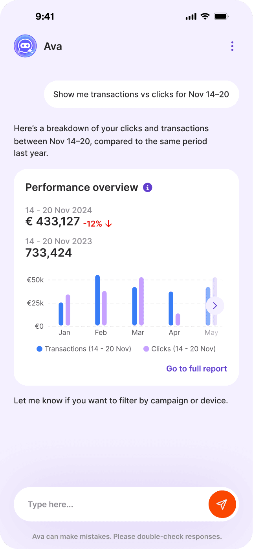Open the three-dot overflow menu
Screen dimensions: 253x549
coord(232,46)
